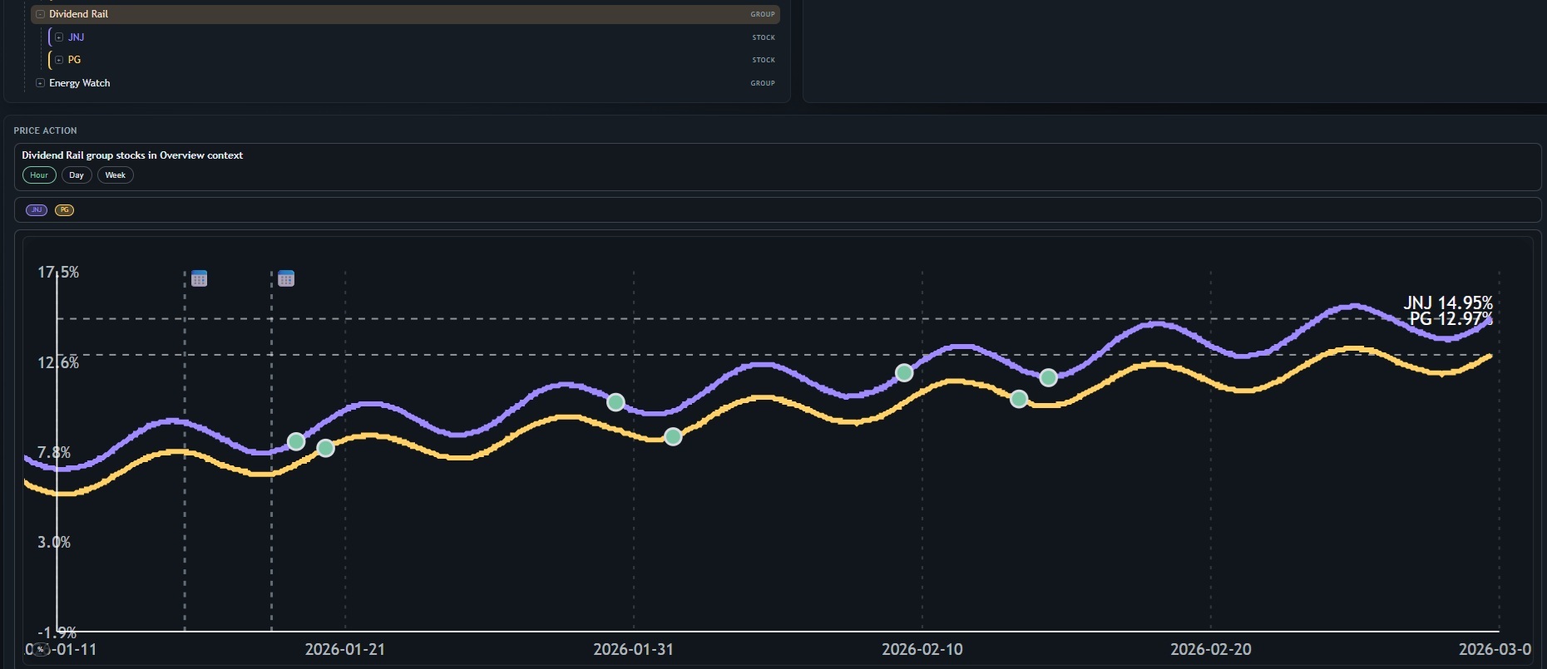Click the last green marker on JNJ line
The height and width of the screenshot is (669, 1547).
pyautogui.click(x=1049, y=378)
